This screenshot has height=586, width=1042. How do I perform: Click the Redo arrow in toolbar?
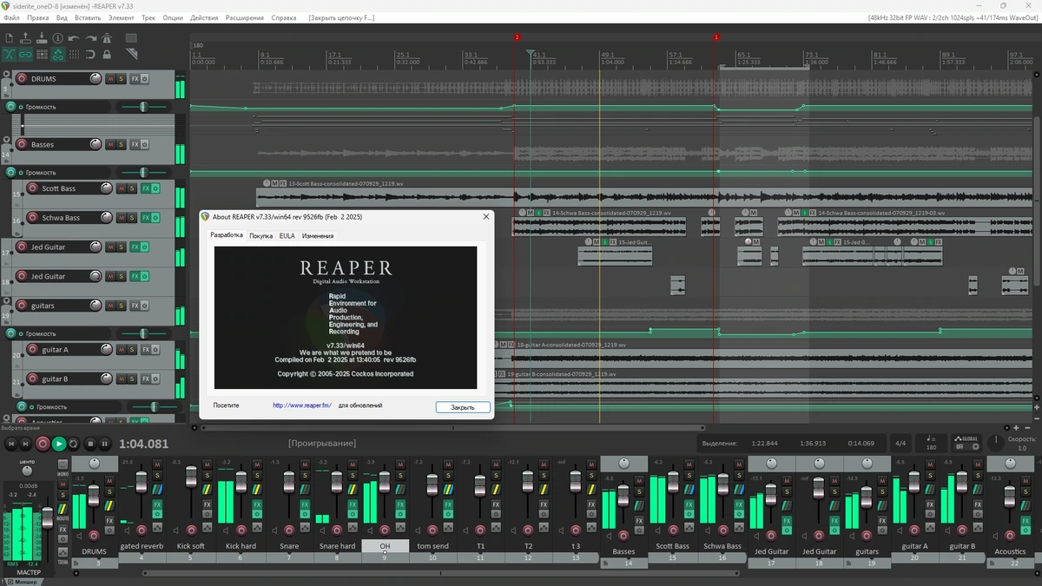click(x=90, y=38)
